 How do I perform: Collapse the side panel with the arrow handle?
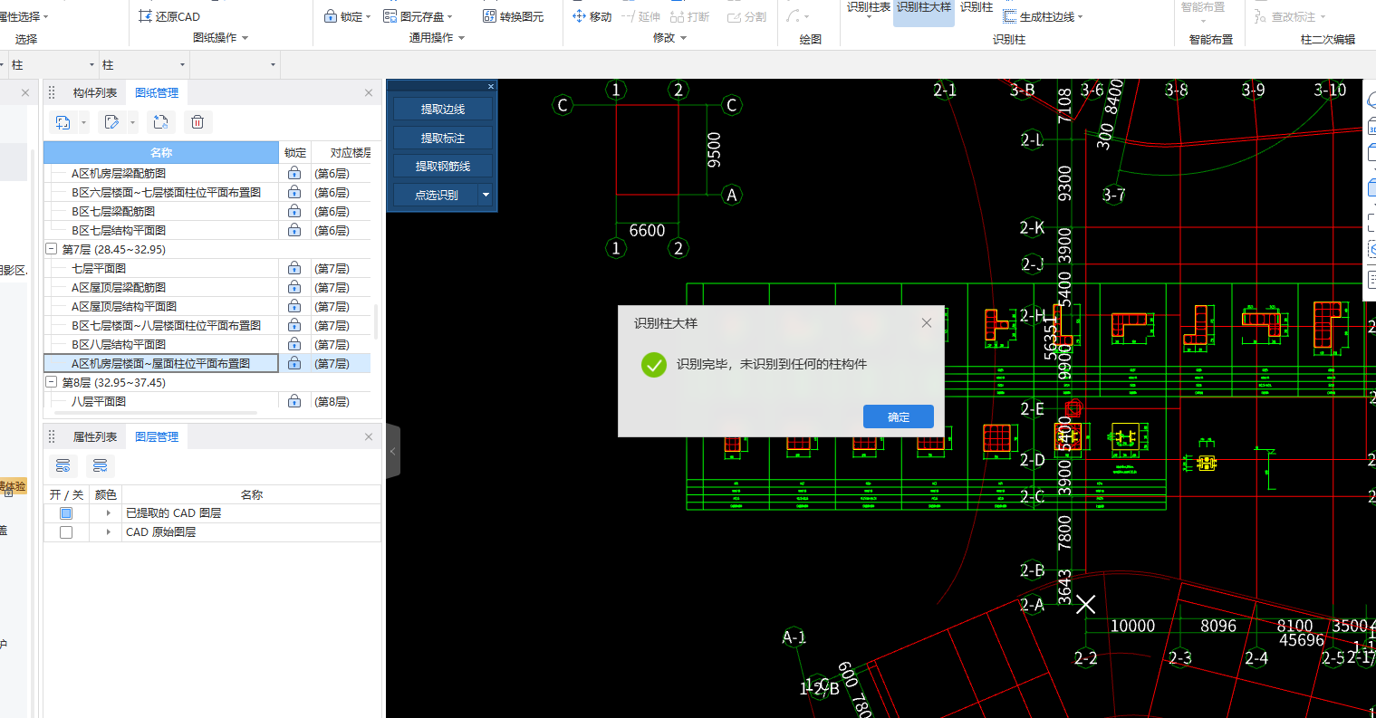click(393, 451)
